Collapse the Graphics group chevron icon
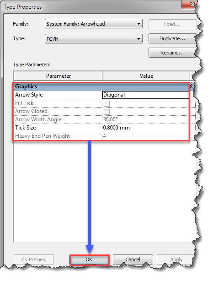Image resolution: width=213 pixels, height=281 pixels. [191, 86]
